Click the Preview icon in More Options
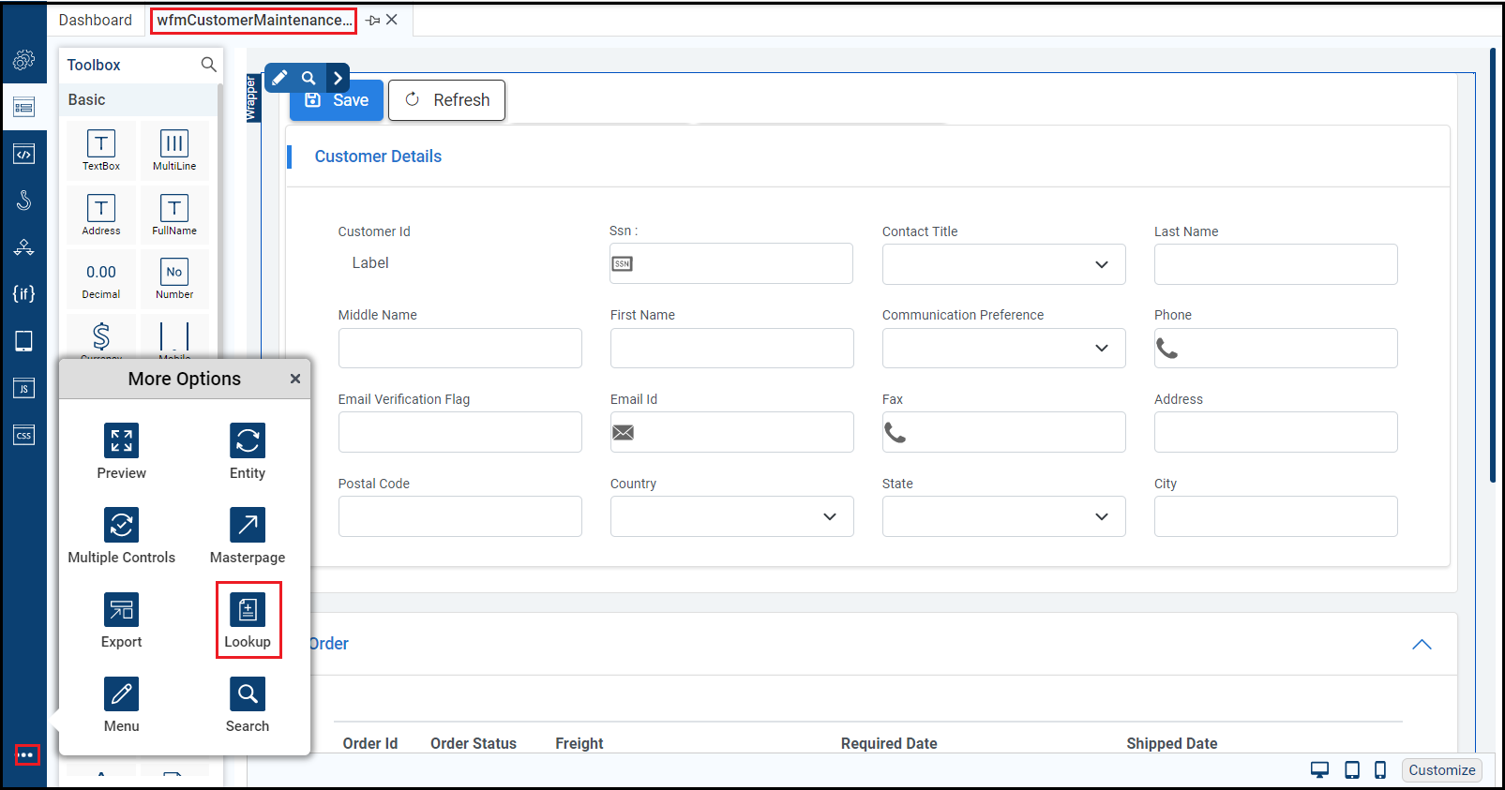The height and width of the screenshot is (790, 1505). click(x=121, y=441)
